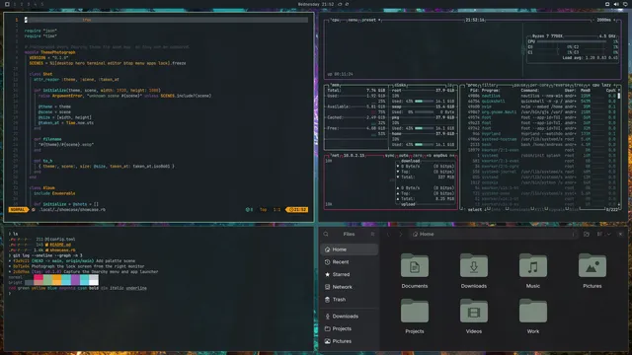Open Trash in Files sidebar
632x355 pixels.
349,300
